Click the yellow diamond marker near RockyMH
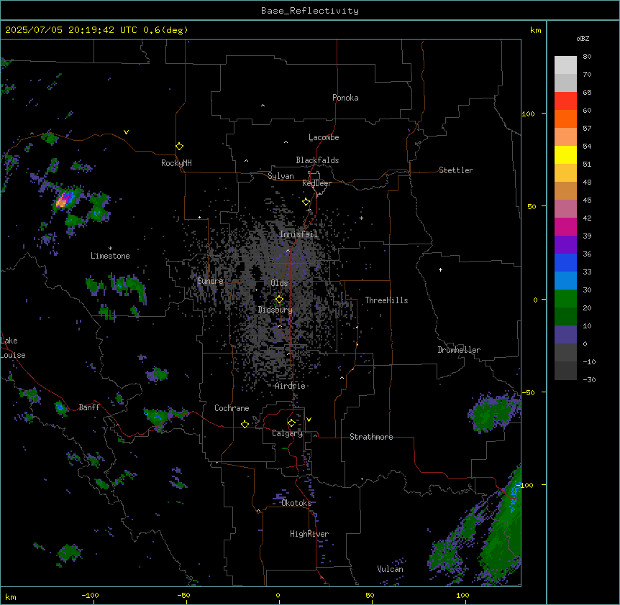Image resolution: width=620 pixels, height=605 pixels. click(179, 147)
